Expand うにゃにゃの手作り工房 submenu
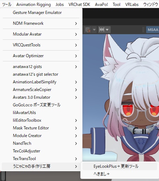159x181 pixels. (41, 166)
